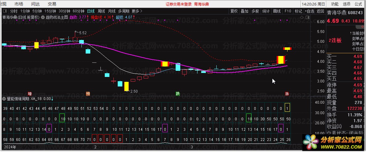367x152 pixels.
Task: Click the 标记 mark button
Action: (298, 11)
